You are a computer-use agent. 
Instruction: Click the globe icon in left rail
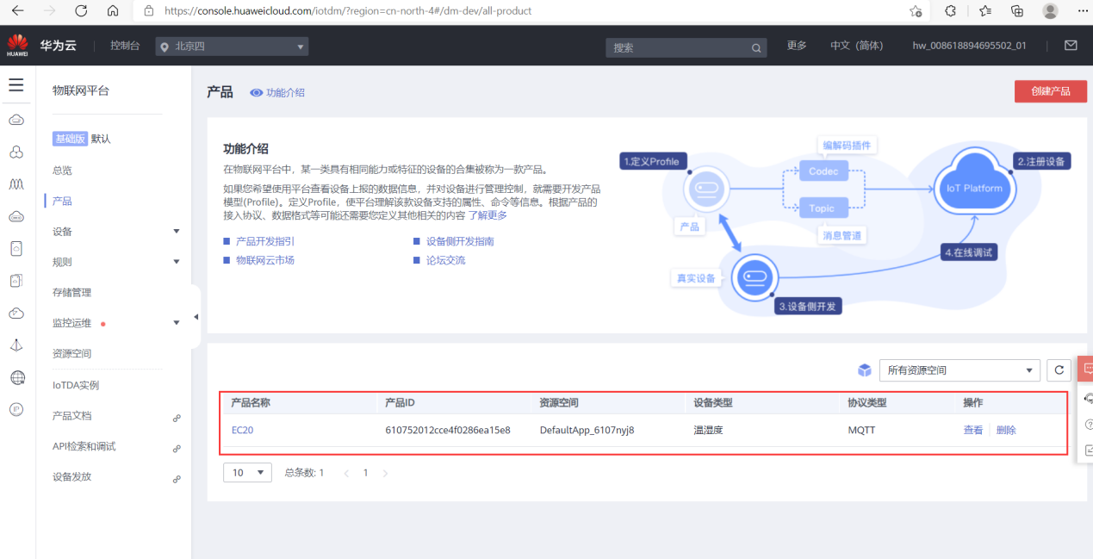click(x=16, y=377)
